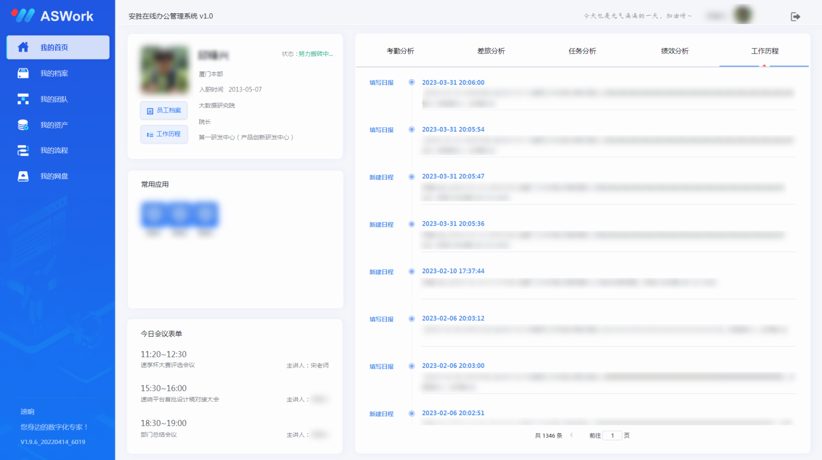The image size is (822, 460).
Task: Click the timeline marker for 2023-03-31 20:06:00
Action: click(x=412, y=82)
